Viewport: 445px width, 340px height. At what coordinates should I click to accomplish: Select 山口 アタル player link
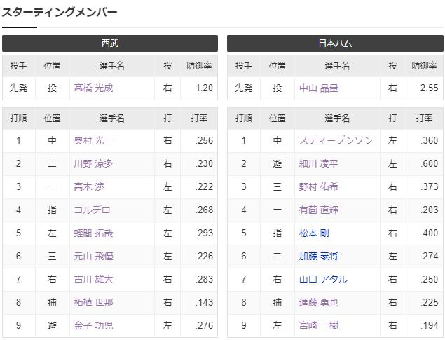click(x=322, y=280)
